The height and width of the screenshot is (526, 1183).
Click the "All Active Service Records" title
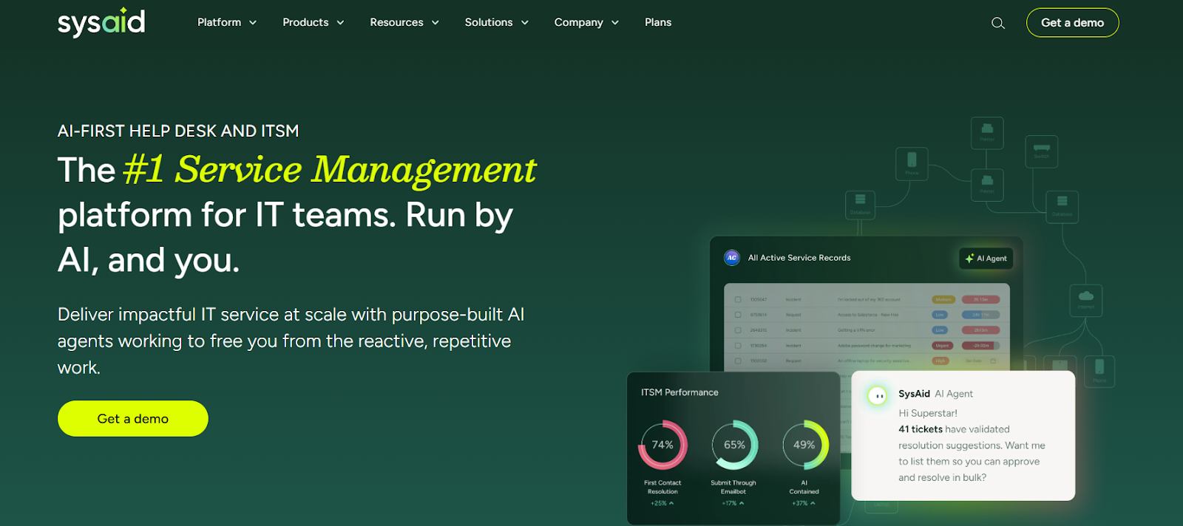pos(799,258)
